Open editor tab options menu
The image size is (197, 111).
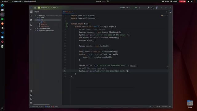point(166,12)
